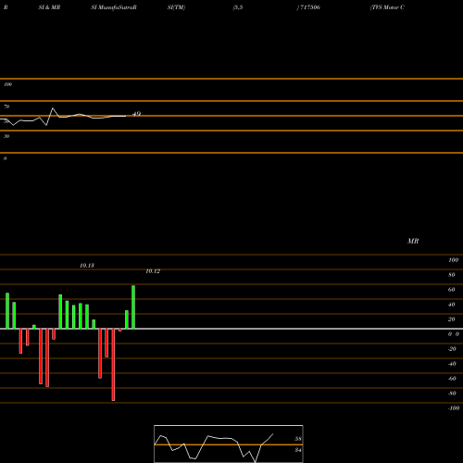Click the '30' level label on RSI scale
Viewport: 463px width, 463px height.
click(6, 136)
